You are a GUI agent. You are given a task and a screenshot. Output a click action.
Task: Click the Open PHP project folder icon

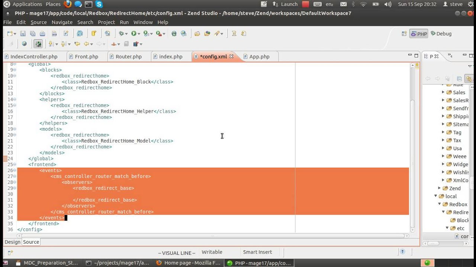197,33
